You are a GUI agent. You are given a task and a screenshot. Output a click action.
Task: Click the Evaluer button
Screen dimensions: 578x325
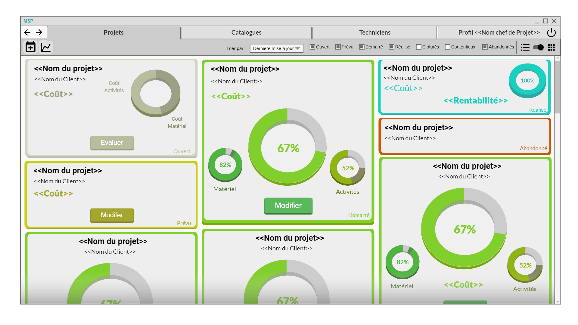[112, 143]
